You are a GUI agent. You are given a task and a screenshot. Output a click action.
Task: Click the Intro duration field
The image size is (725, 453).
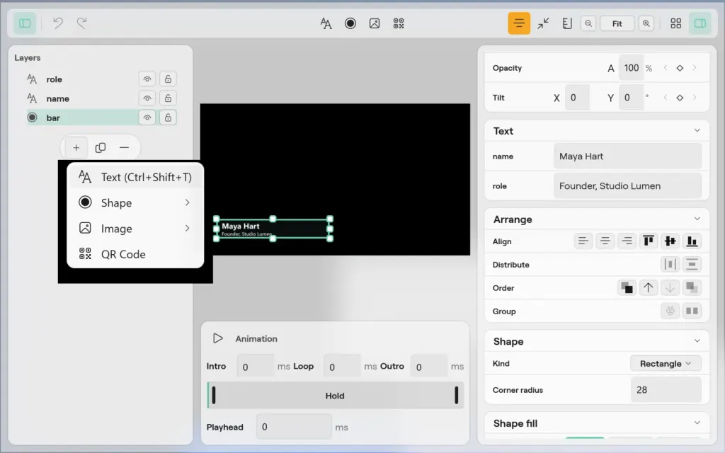coord(255,367)
